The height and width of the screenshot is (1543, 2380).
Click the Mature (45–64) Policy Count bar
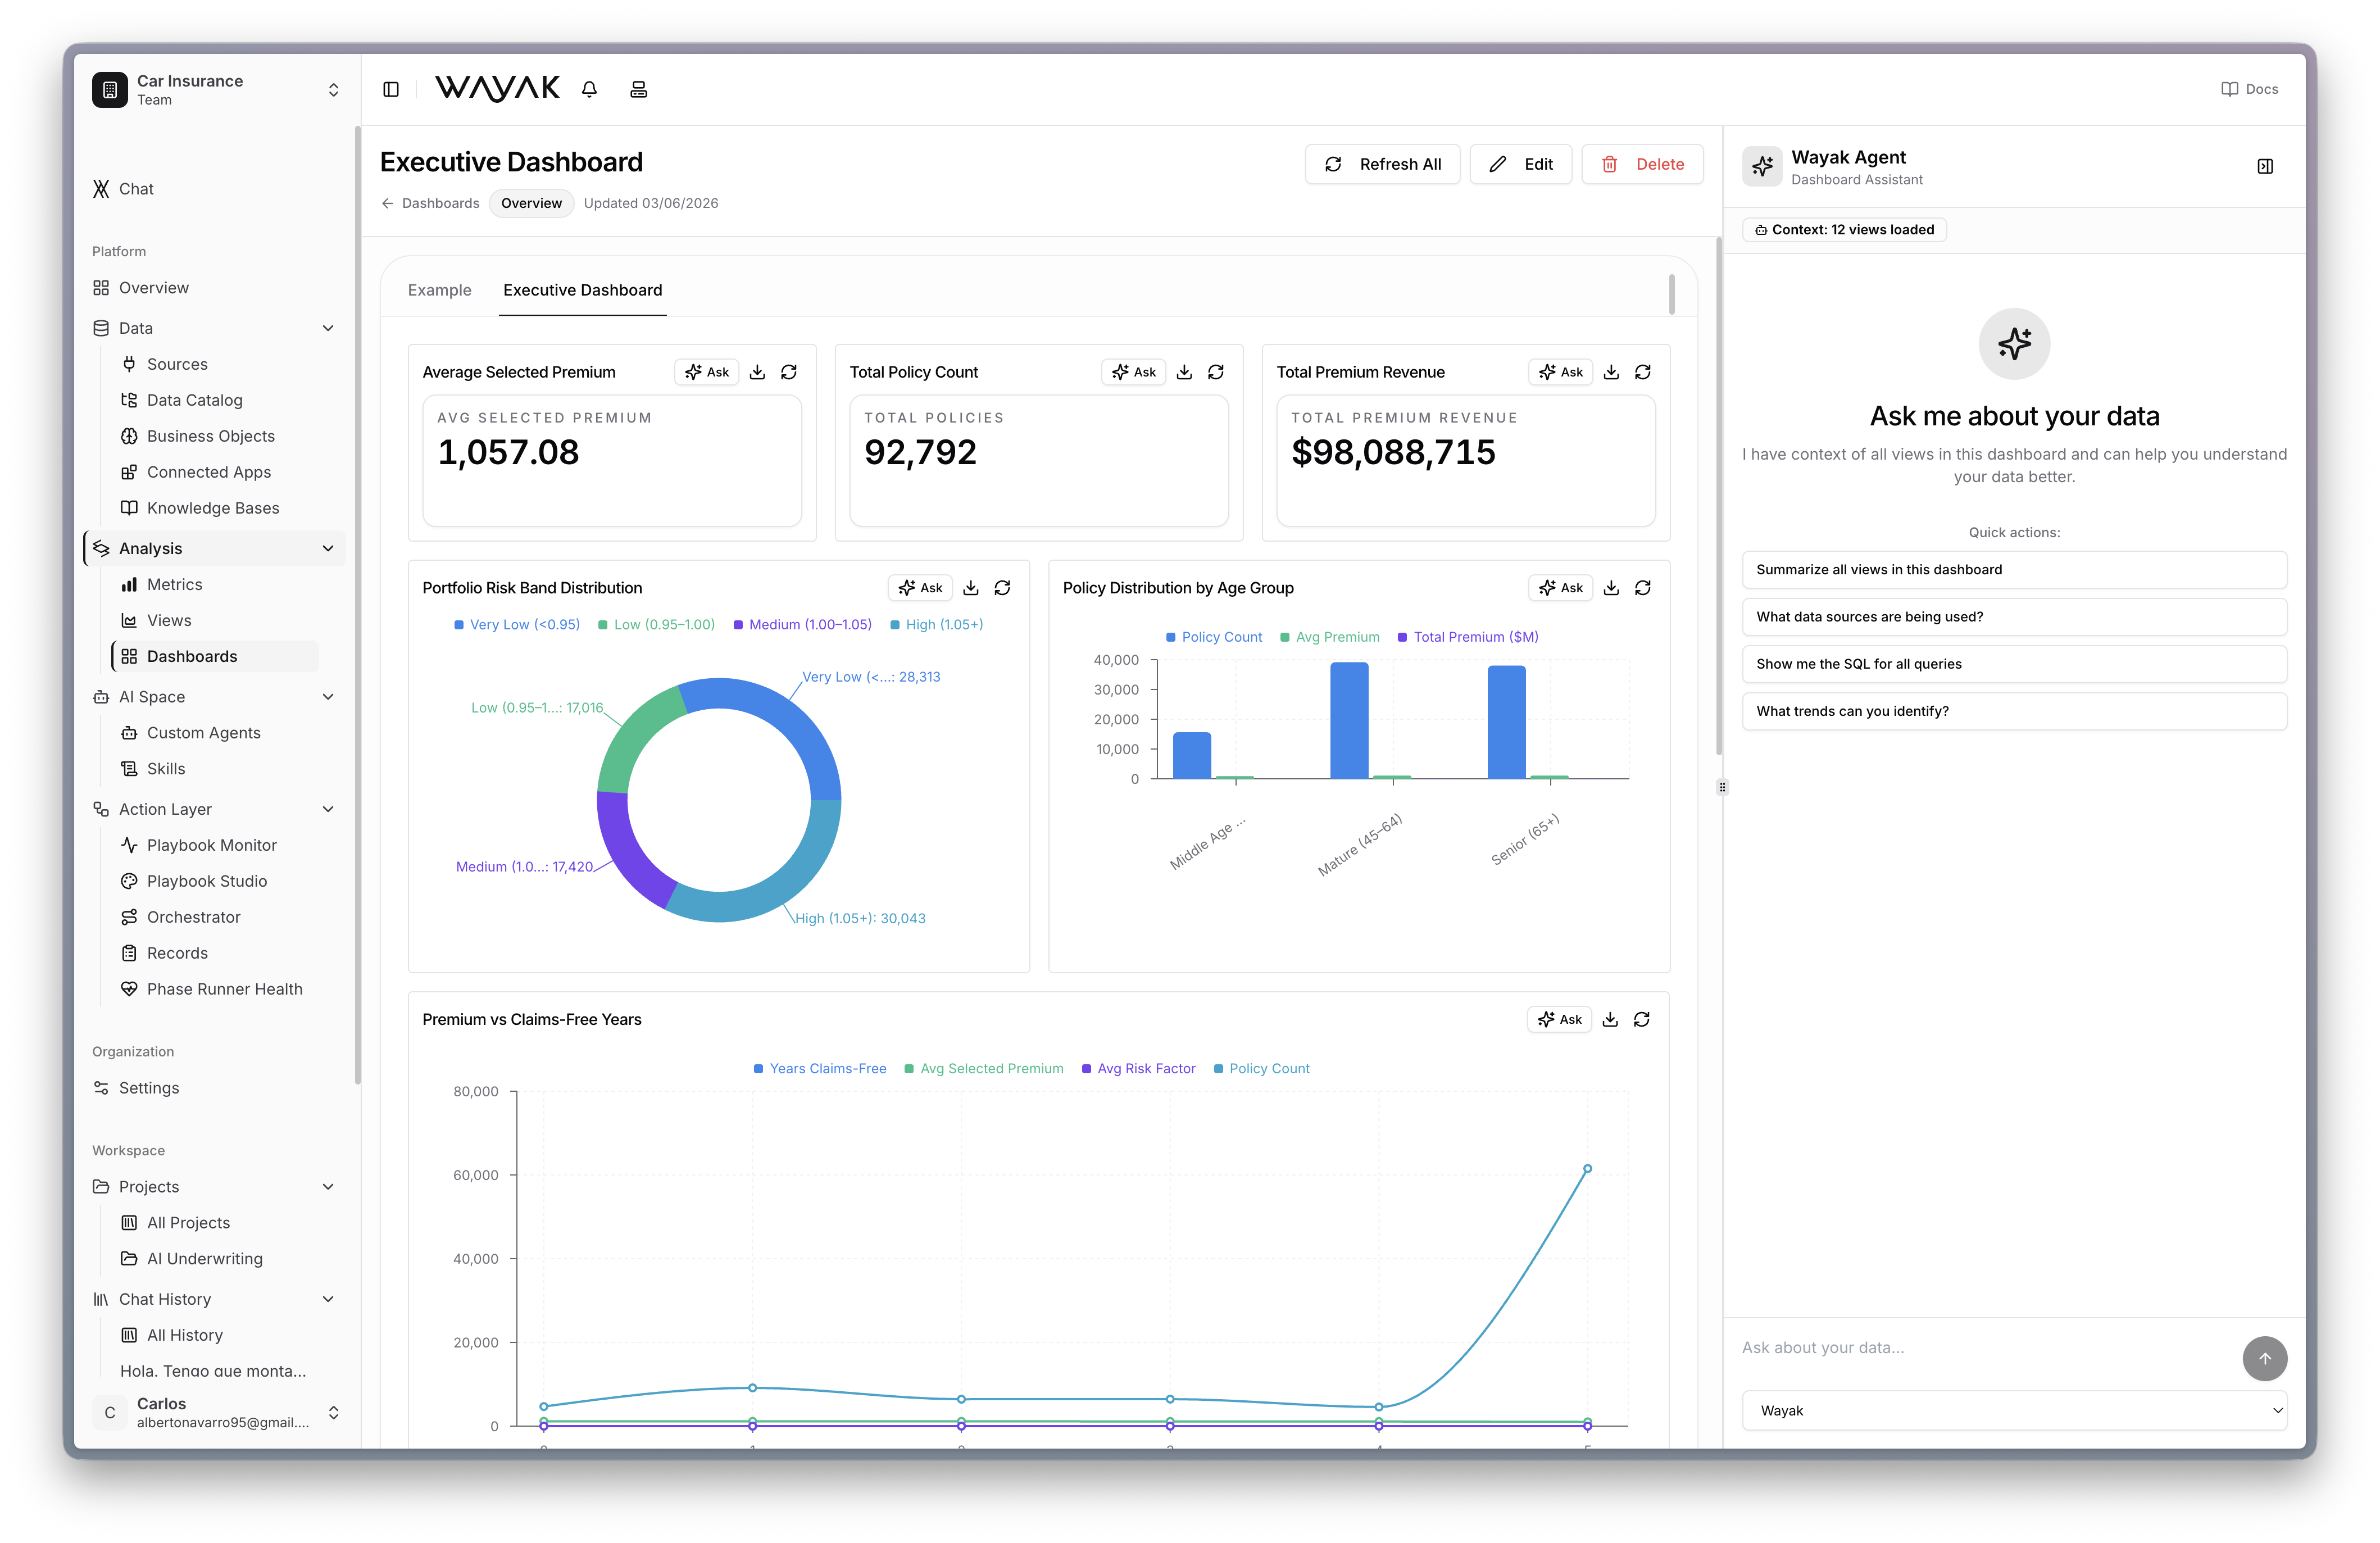1349,720
